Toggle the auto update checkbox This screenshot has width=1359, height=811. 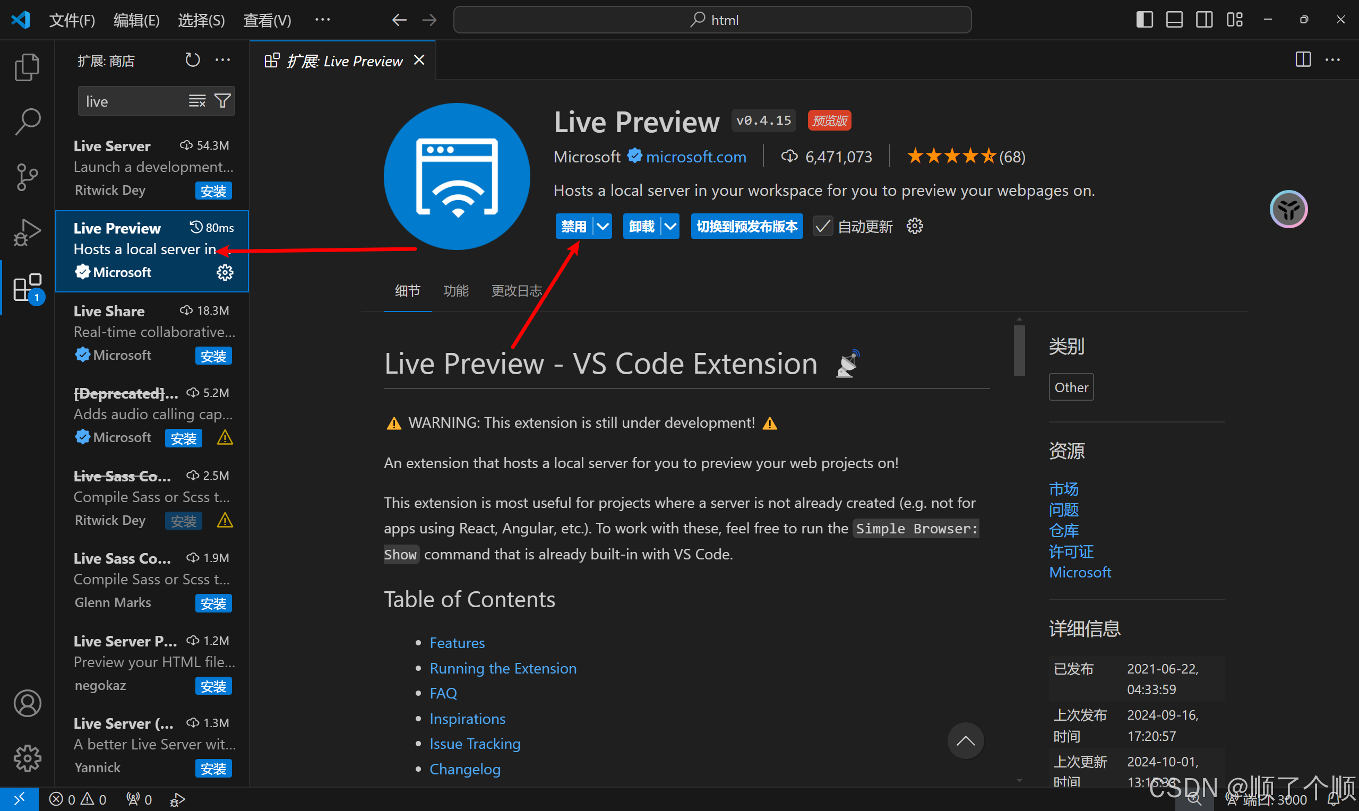pos(822,226)
